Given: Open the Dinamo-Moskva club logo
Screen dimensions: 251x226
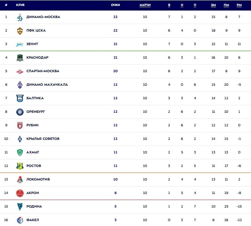Looking at the screenshot, I should tap(20, 17).
